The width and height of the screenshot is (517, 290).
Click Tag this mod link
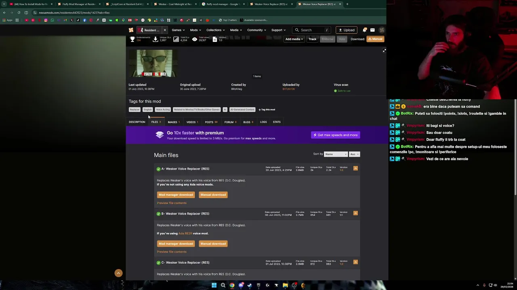[x=267, y=110]
